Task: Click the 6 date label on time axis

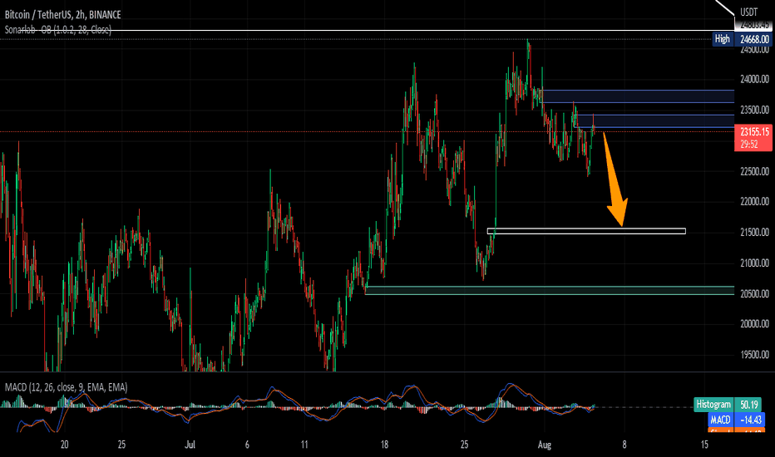Action: coord(247,445)
